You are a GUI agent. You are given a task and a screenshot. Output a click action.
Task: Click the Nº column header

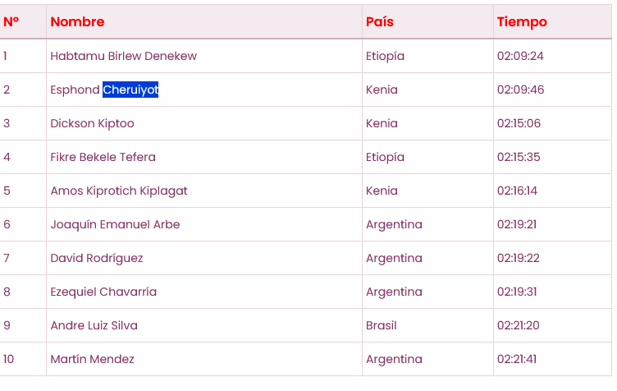tap(11, 21)
